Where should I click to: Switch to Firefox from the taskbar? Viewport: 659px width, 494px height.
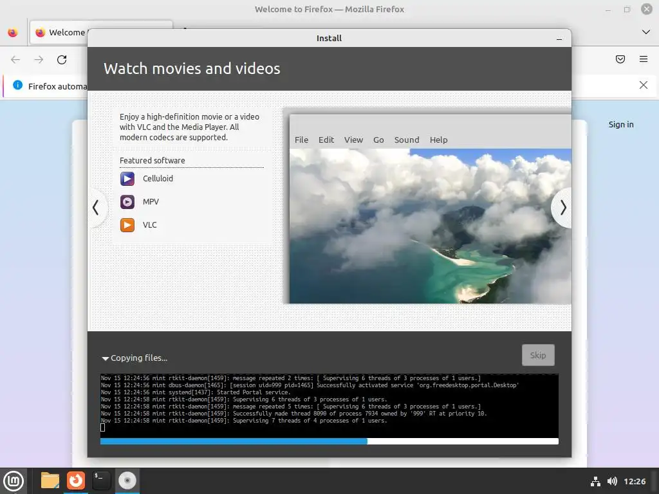tap(76, 480)
